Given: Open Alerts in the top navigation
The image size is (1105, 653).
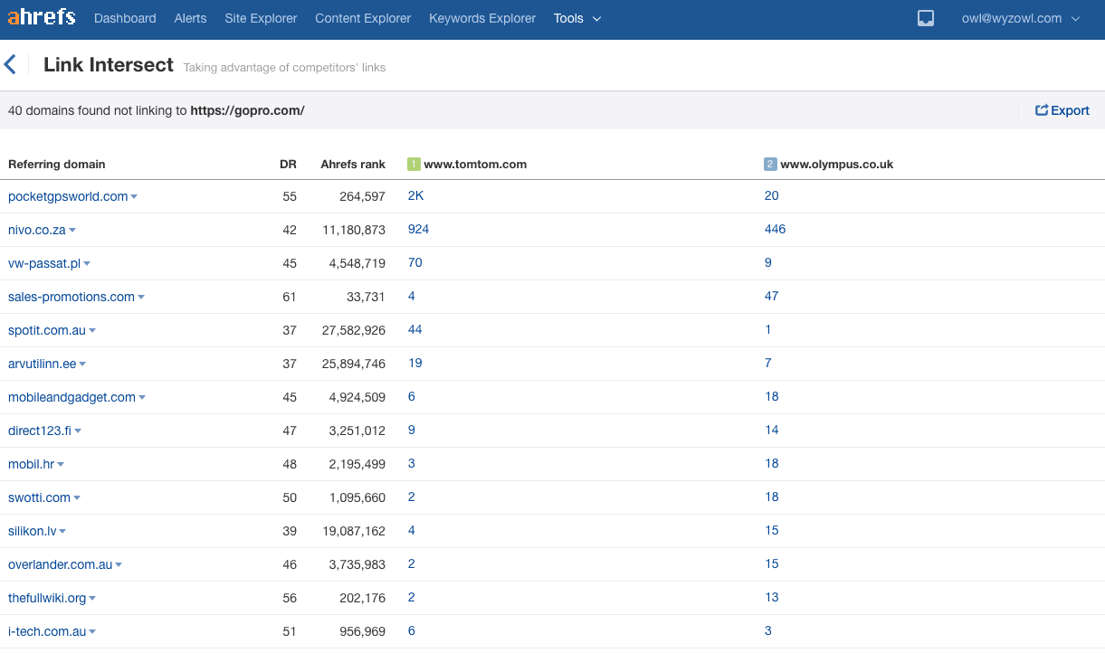Looking at the screenshot, I should (x=190, y=18).
